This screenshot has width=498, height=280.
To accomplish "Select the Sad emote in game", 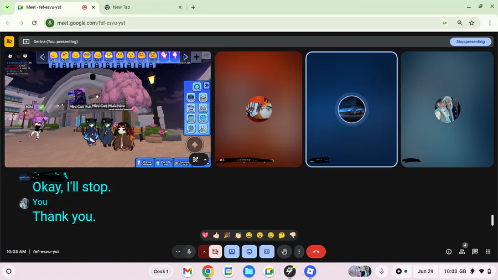I will [54, 57].
